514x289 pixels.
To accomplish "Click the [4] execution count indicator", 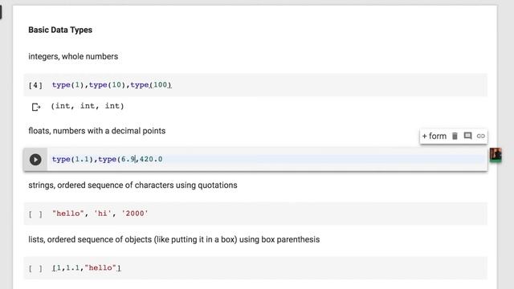I will tap(35, 86).
